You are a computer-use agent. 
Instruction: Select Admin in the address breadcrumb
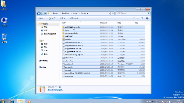[55, 13]
